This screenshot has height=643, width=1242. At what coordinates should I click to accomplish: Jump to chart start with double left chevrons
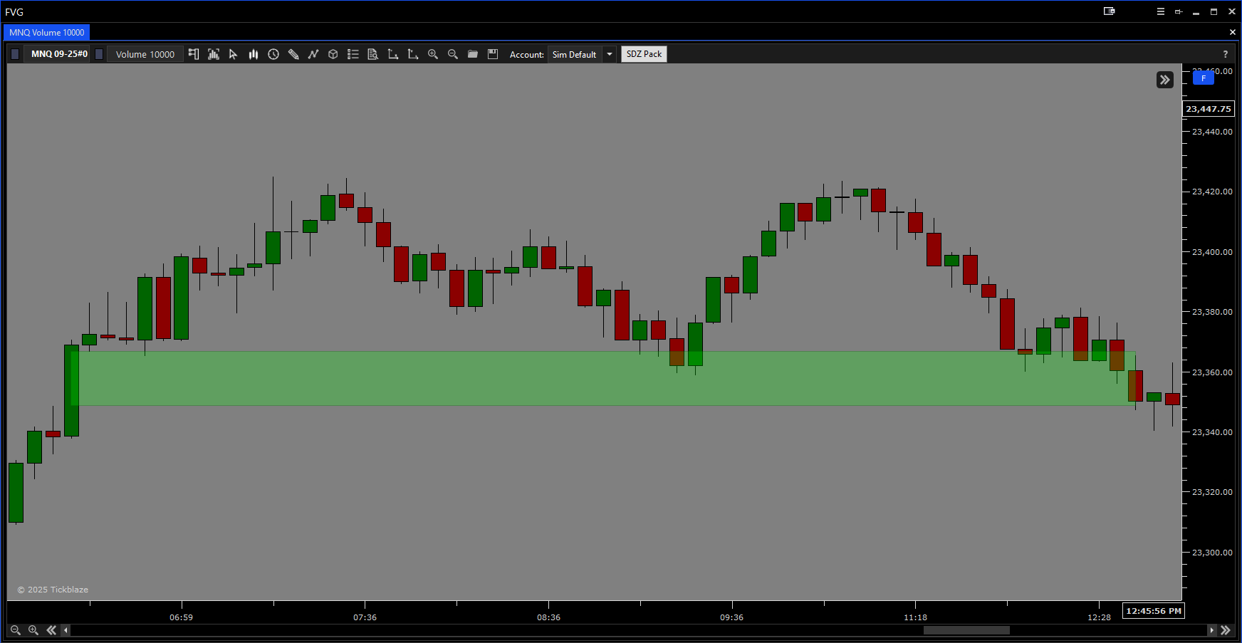51,630
